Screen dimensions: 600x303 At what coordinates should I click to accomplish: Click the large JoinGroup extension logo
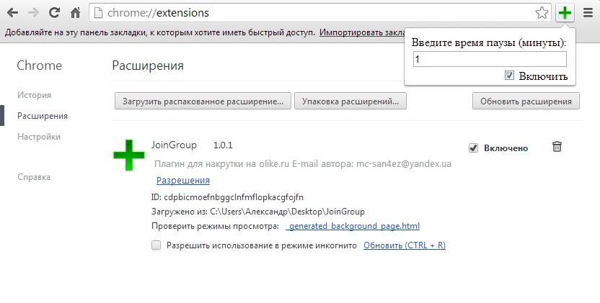point(128,155)
